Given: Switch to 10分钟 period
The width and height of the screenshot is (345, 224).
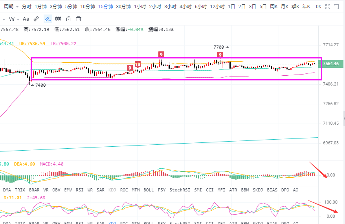Looking at the screenshot, I should pos(88,7).
